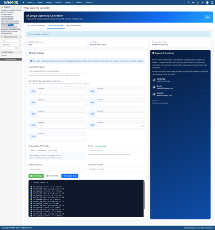The height and width of the screenshot is (230, 215).
Task: Click the yellow warning triangle icon
Action: [198, 3]
